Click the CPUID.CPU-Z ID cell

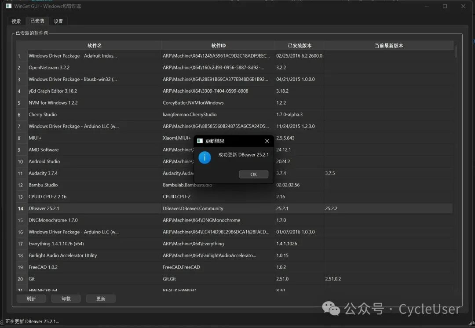tap(218, 197)
